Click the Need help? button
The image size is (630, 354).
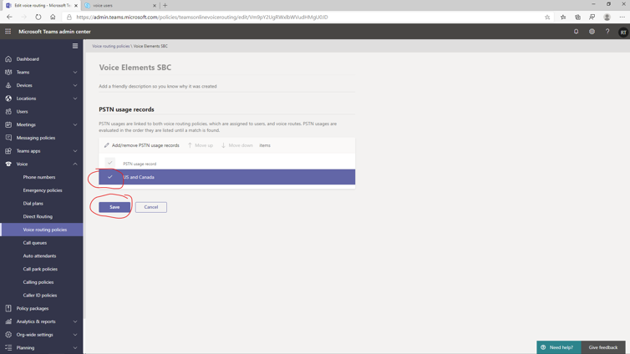pyautogui.click(x=558, y=347)
